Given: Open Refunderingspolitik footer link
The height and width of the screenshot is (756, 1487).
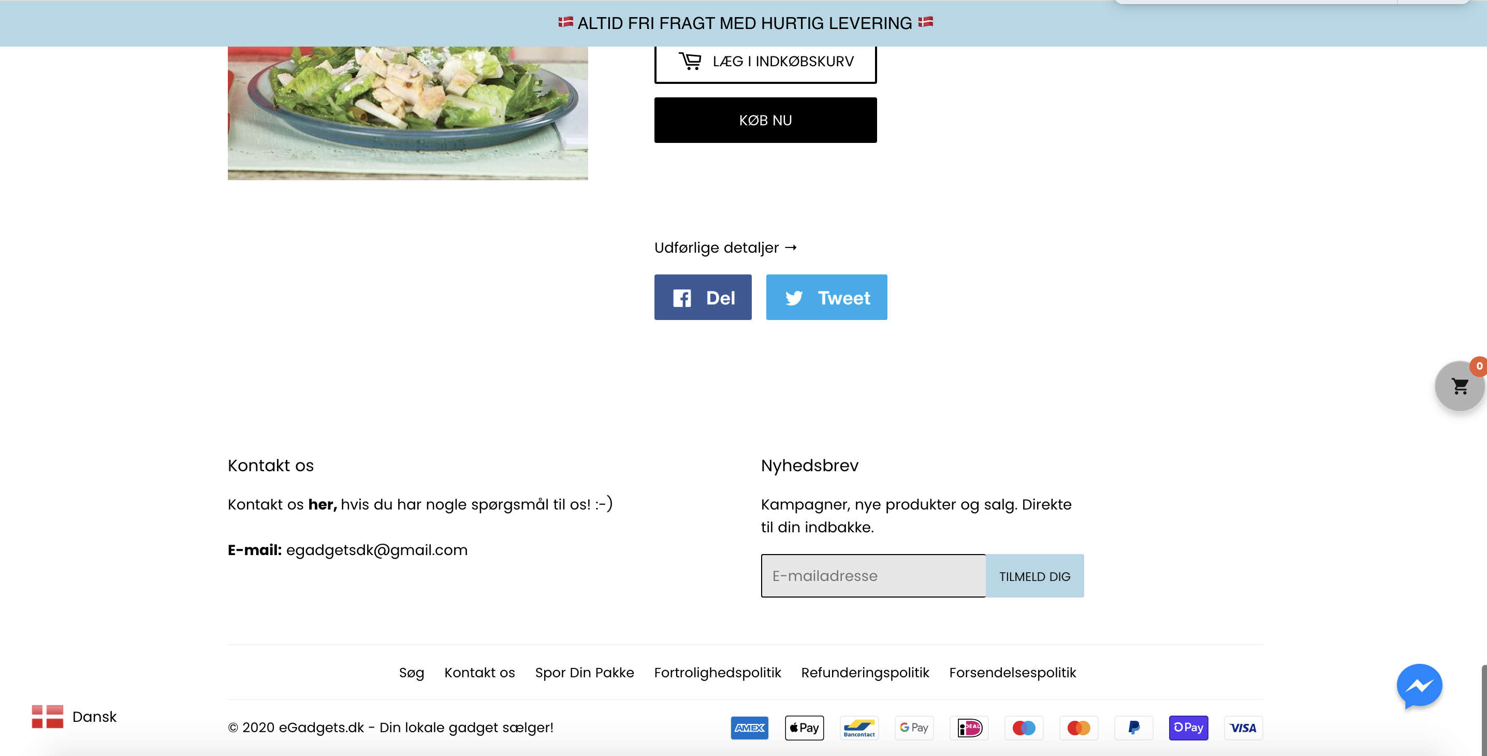Looking at the screenshot, I should (x=865, y=672).
